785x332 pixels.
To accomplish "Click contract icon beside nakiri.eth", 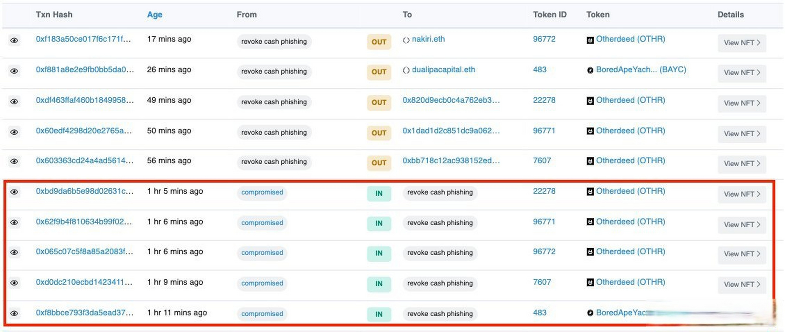I will (406, 40).
